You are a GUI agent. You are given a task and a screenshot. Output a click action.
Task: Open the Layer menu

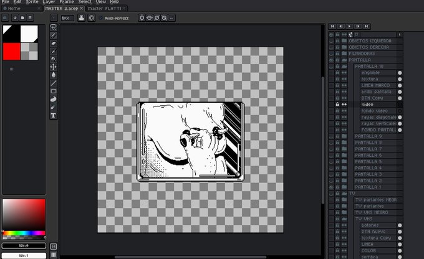click(49, 2)
